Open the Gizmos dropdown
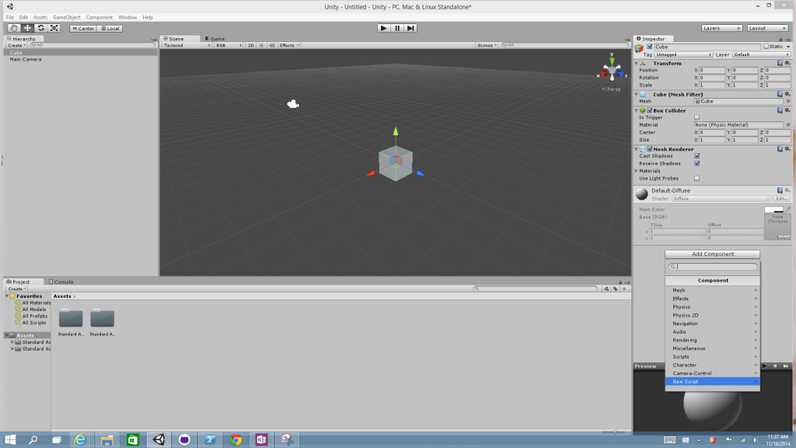Viewport: 796px width, 448px height. (x=487, y=45)
